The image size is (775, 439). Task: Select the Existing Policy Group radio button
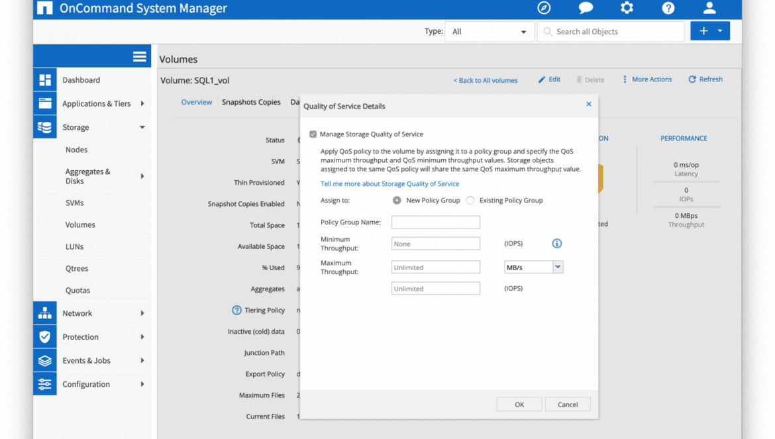tap(470, 201)
